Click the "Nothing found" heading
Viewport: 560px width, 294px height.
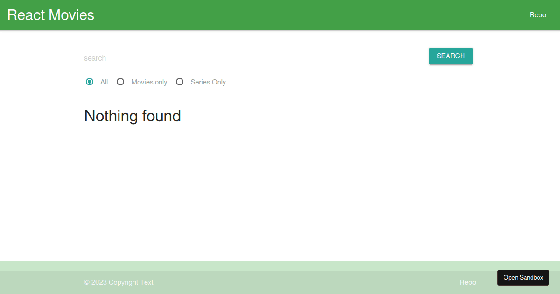point(133,116)
